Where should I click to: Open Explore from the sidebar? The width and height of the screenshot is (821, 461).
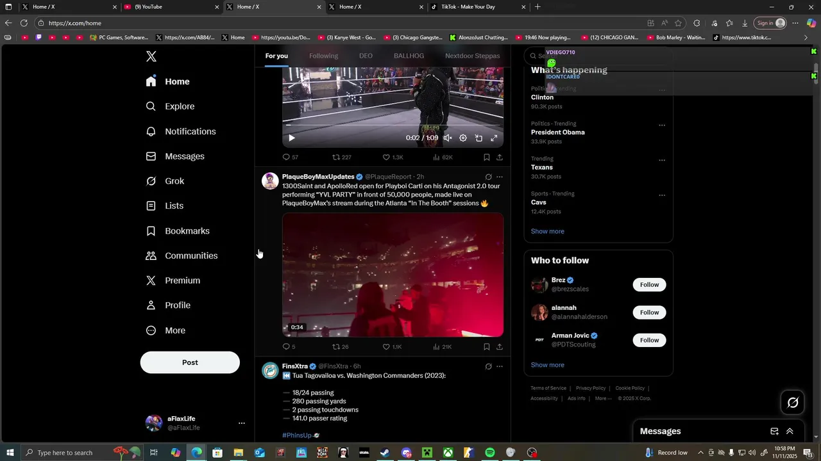170,106
